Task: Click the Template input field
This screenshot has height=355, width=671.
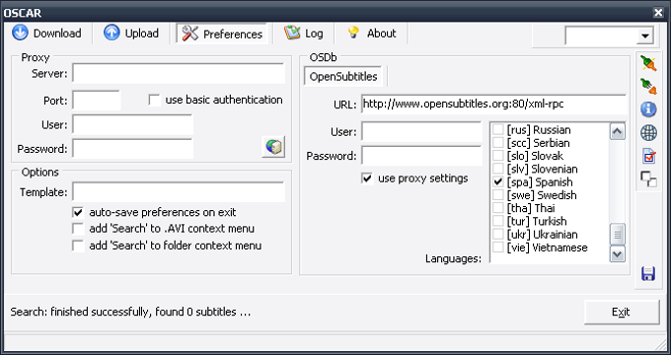Action: point(179,192)
